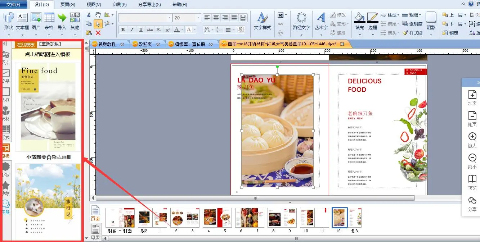Select the hand pan tool
Screen dimensions: 480x242
pyautogui.click(x=98, y=15)
